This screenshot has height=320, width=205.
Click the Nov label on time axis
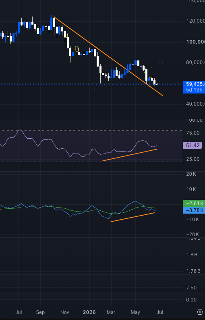click(x=65, y=312)
